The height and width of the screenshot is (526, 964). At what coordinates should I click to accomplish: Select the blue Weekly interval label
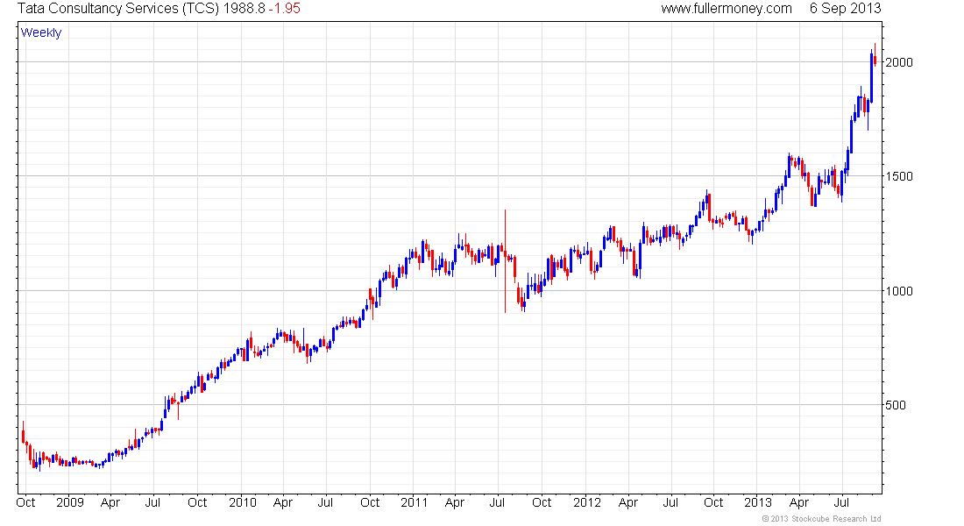pos(41,32)
